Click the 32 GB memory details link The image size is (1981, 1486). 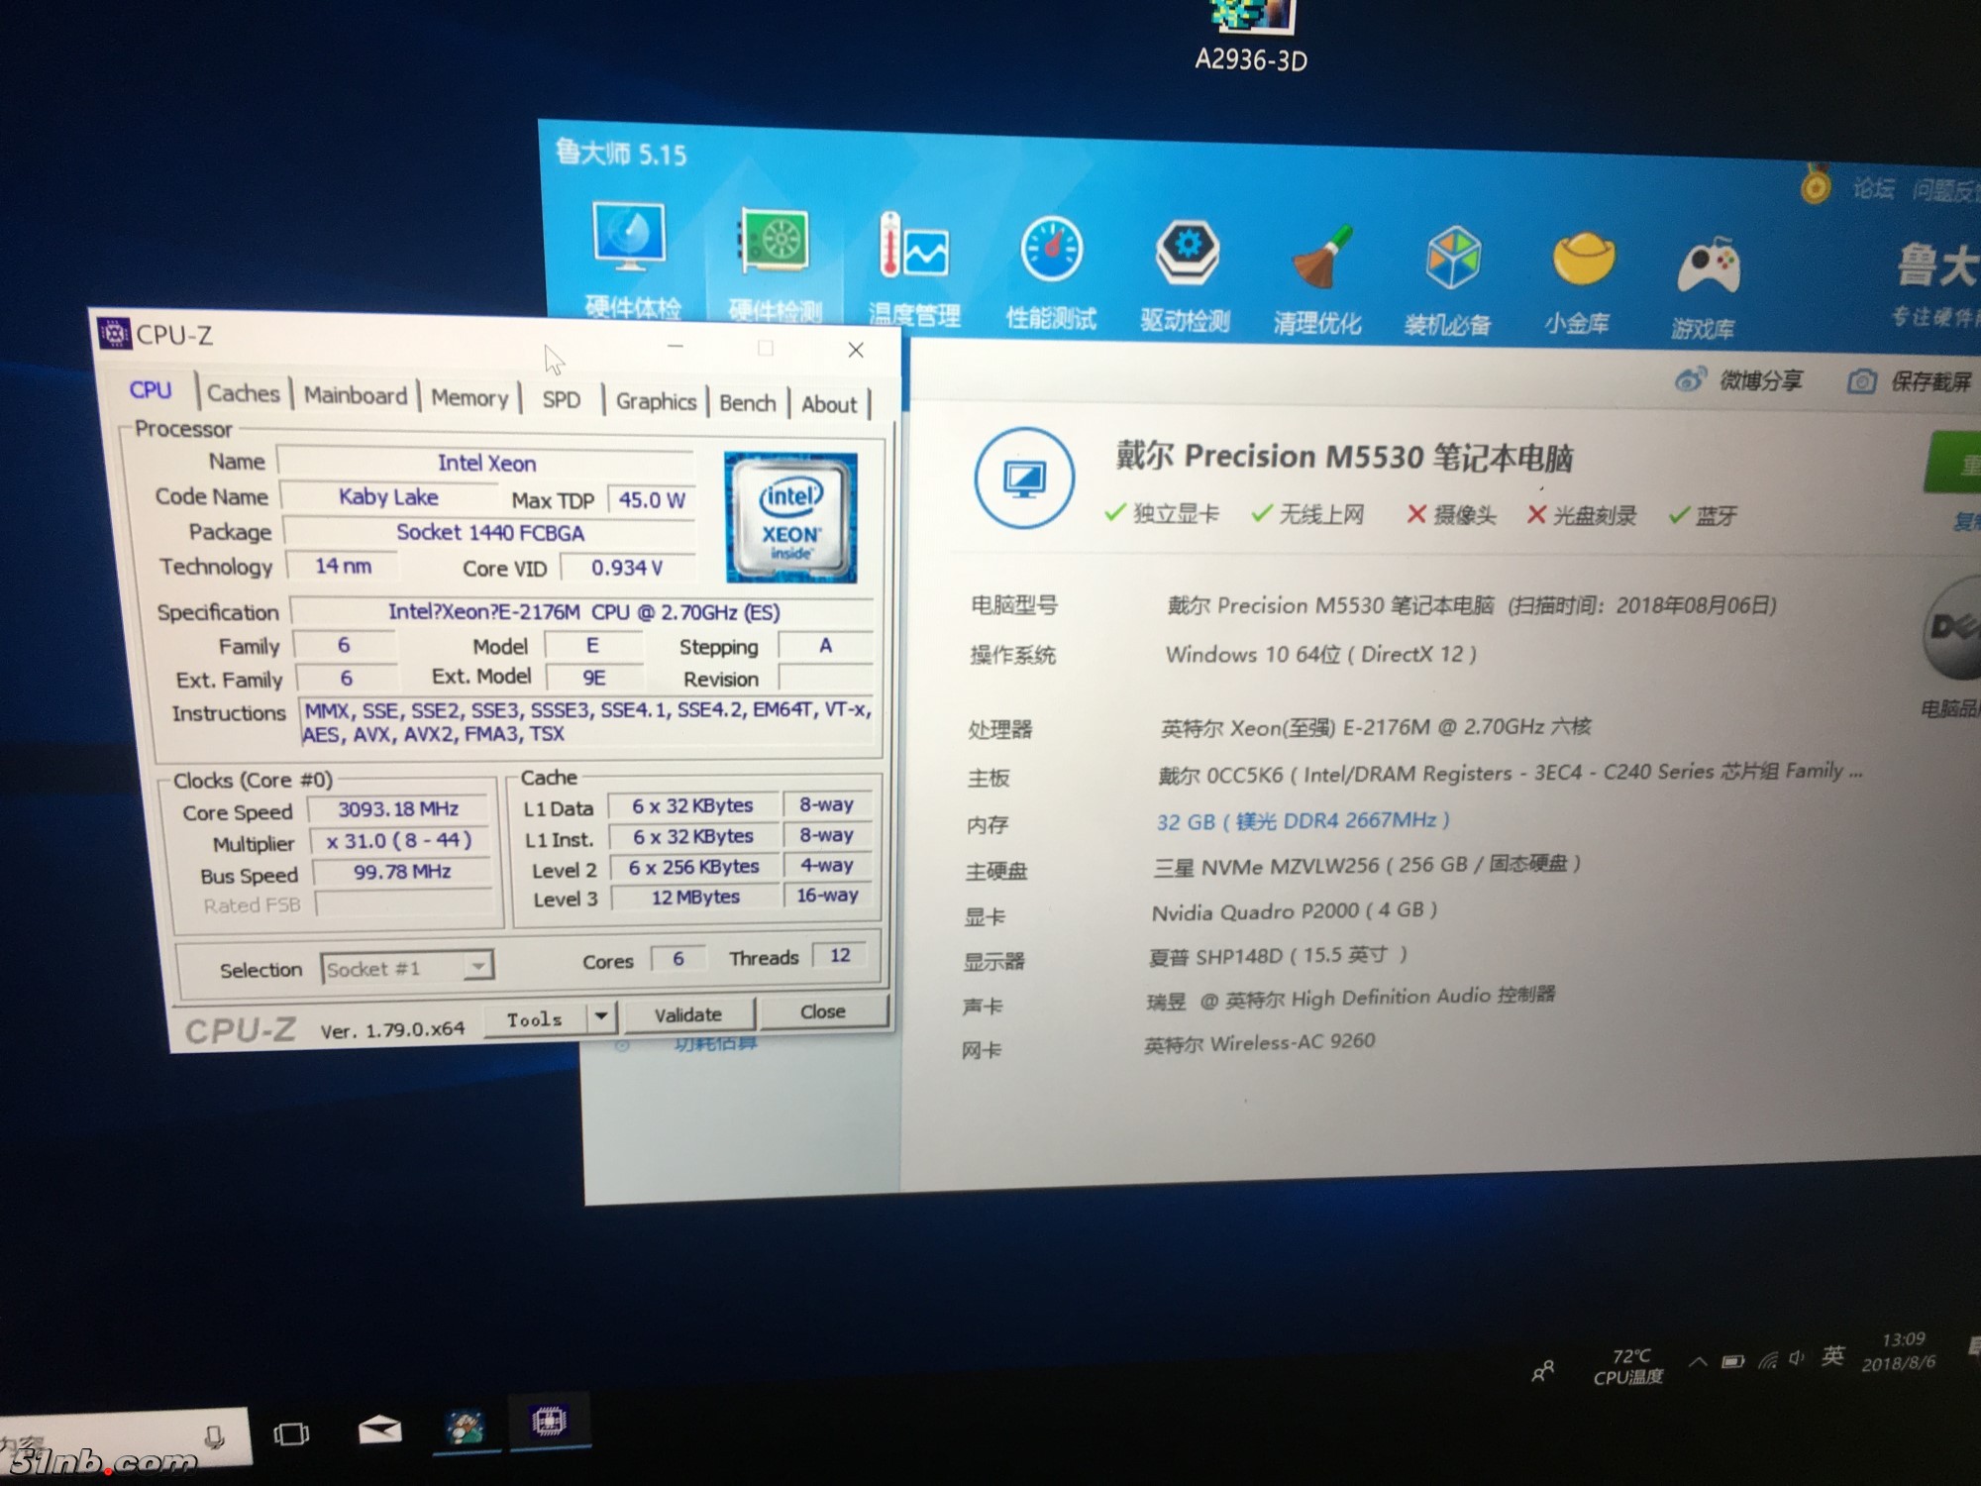[x=1303, y=820]
